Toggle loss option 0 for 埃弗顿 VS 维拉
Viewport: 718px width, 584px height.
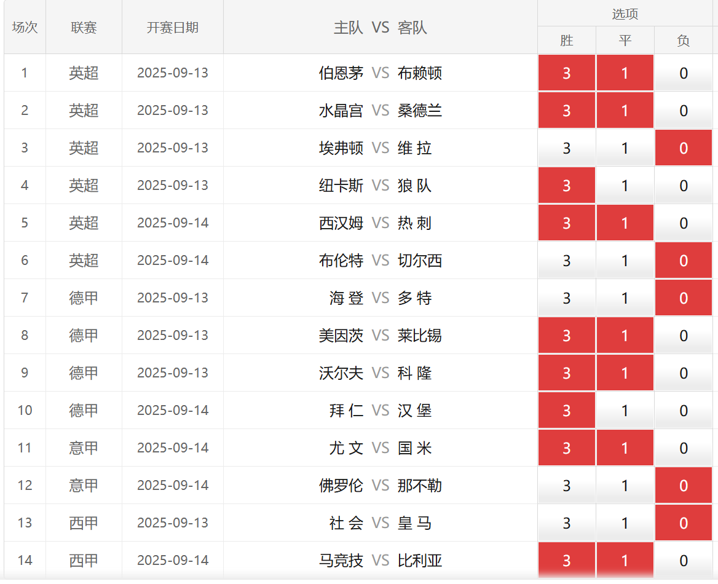(684, 148)
